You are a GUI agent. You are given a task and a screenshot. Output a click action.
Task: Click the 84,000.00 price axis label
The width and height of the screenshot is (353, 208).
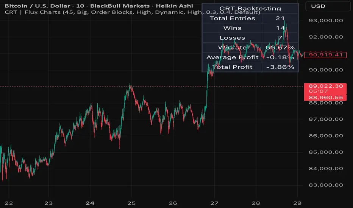(x=326, y=168)
